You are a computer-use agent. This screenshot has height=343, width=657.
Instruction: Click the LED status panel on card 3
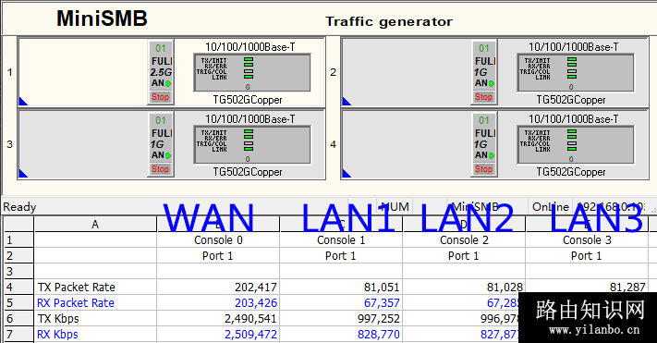coord(252,144)
